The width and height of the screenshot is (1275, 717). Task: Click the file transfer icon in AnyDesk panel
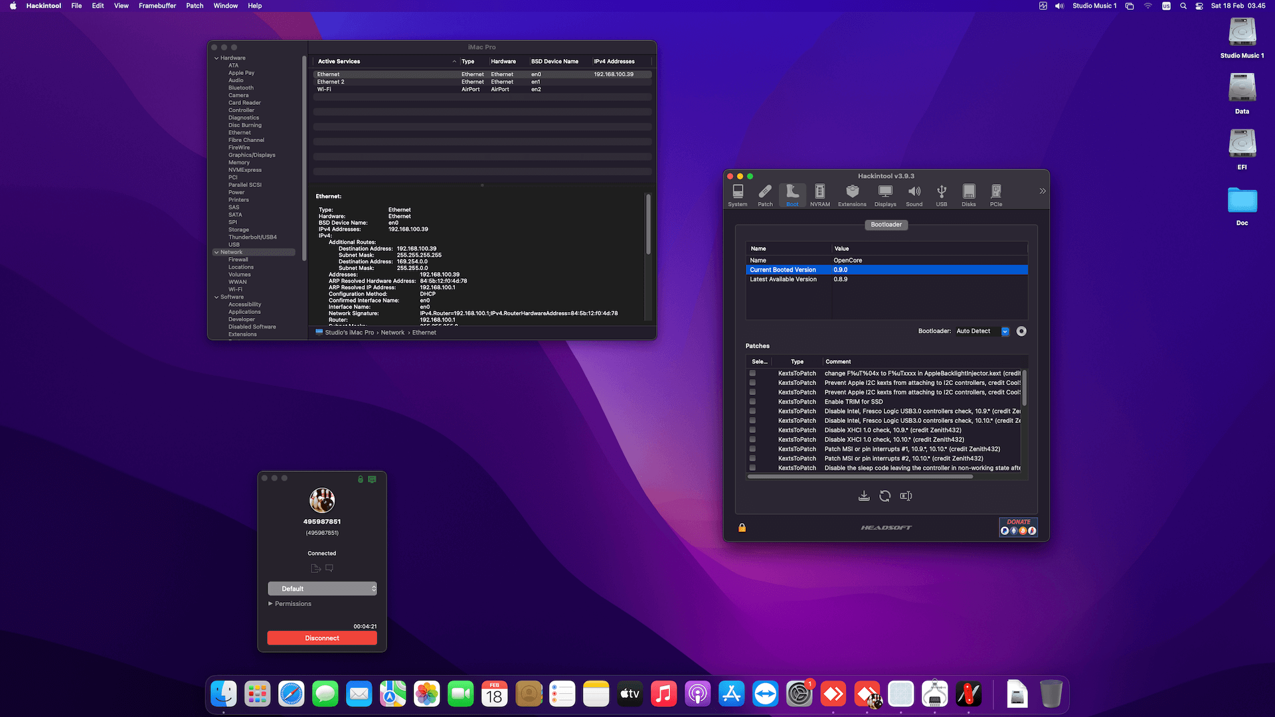pos(315,568)
